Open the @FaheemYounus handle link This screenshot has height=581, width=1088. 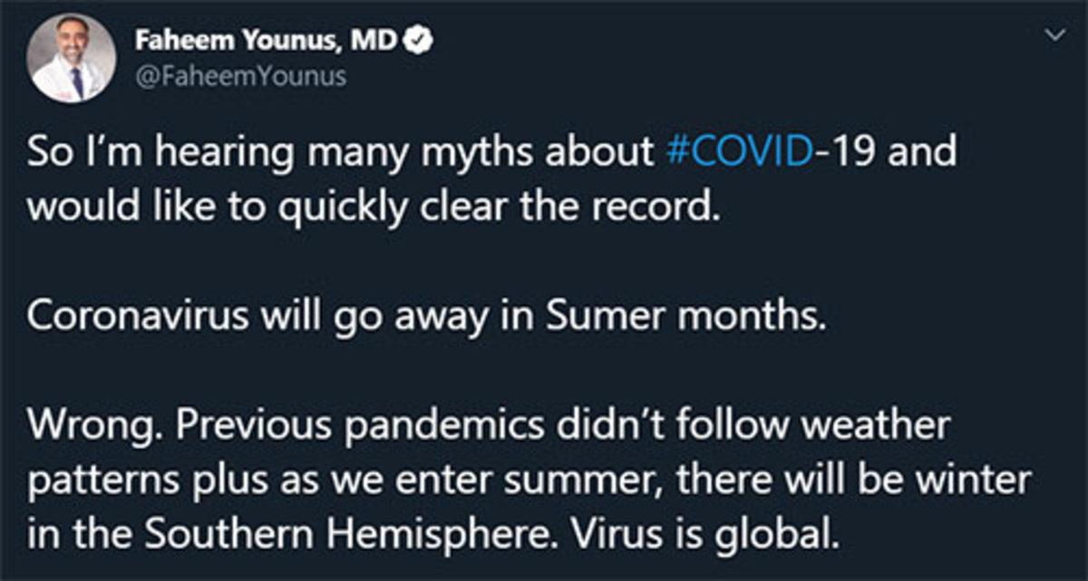(240, 75)
